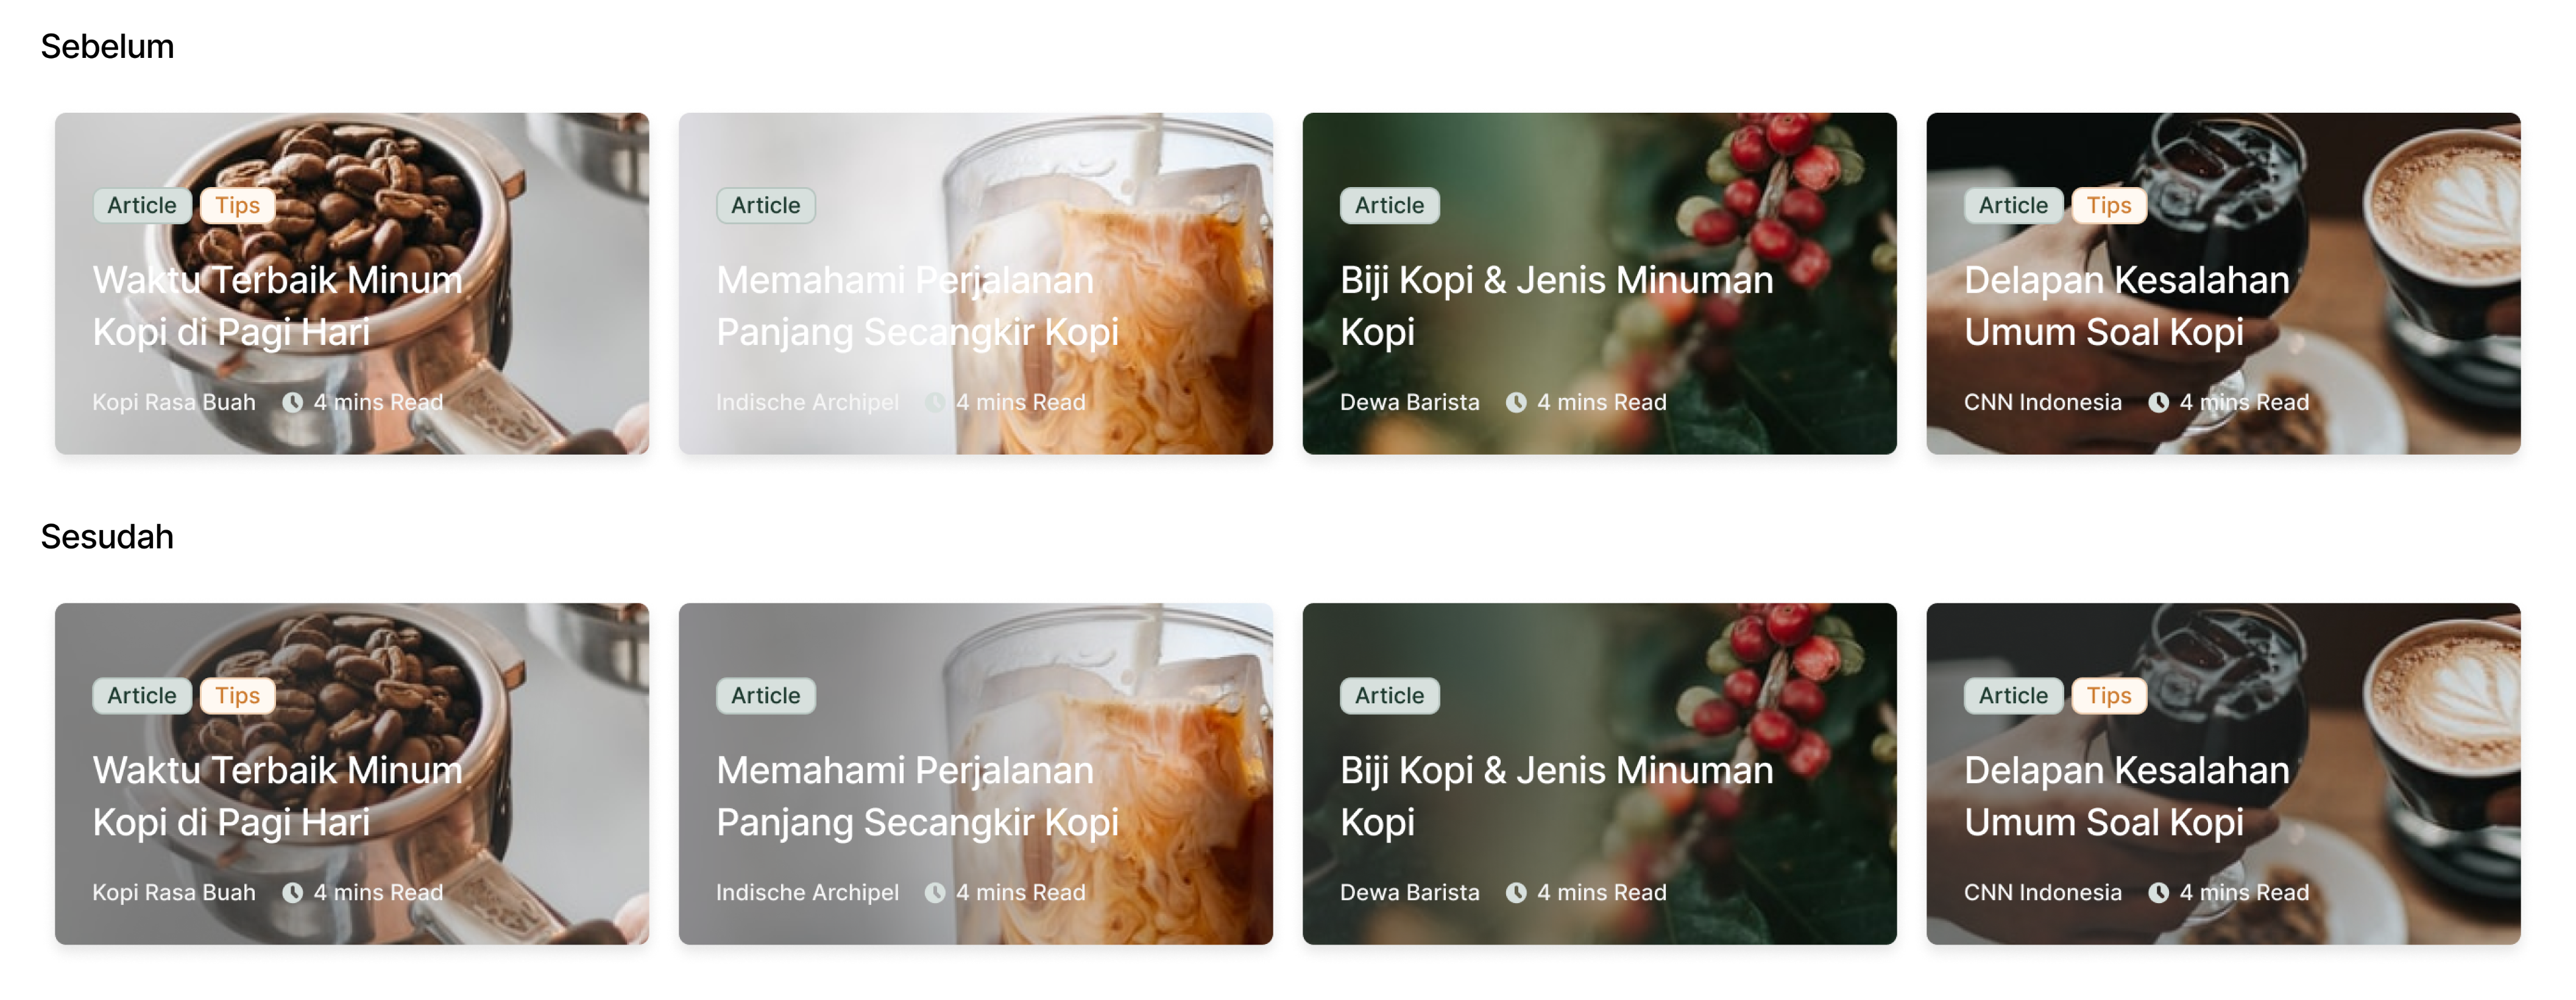
Task: Open the Sebelum 'Biji Kopi & Jenis Minuman Kopi' title
Action: 1556,306
